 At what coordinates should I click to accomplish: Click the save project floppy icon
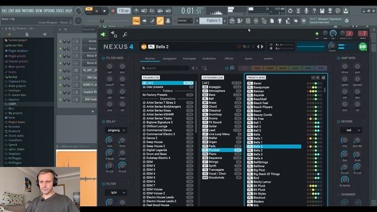click(x=322, y=11)
